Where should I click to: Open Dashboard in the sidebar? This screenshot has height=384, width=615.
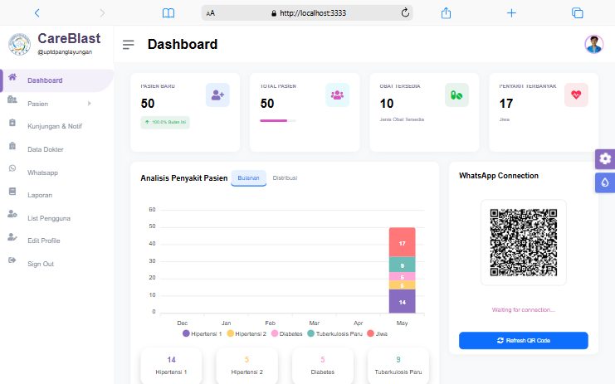pos(57,80)
